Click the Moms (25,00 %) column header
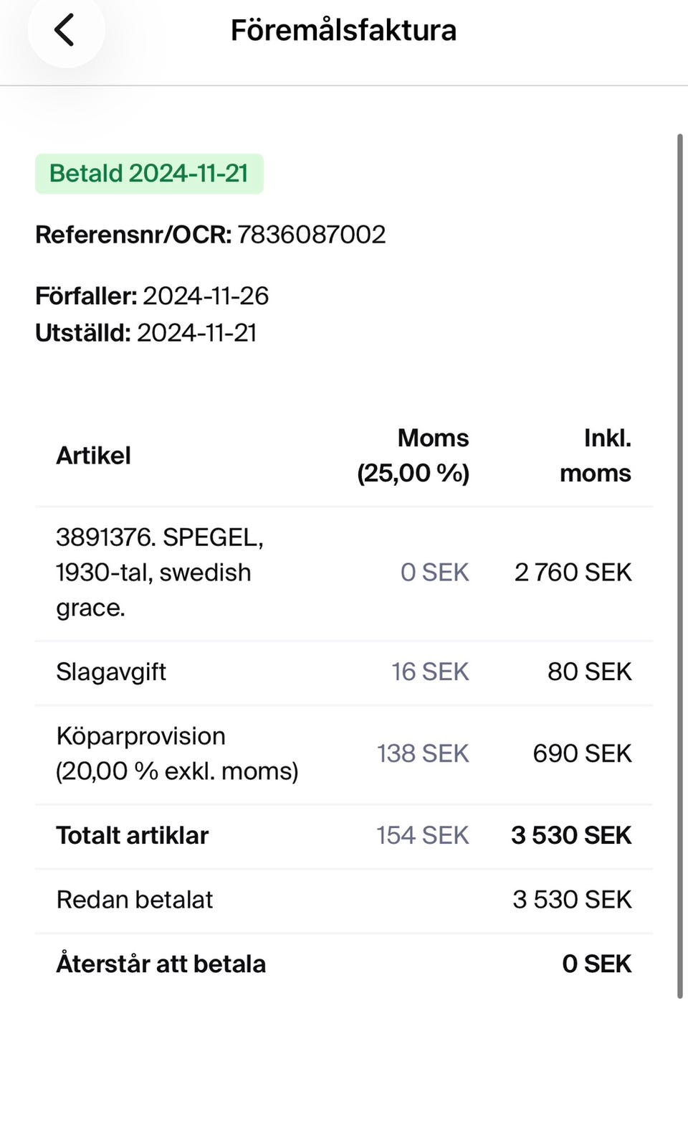This screenshot has width=688, height=1143. tap(414, 456)
